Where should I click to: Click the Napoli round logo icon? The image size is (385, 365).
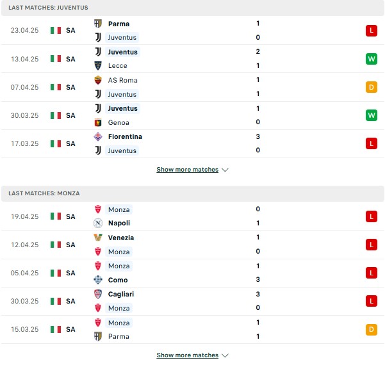98,223
